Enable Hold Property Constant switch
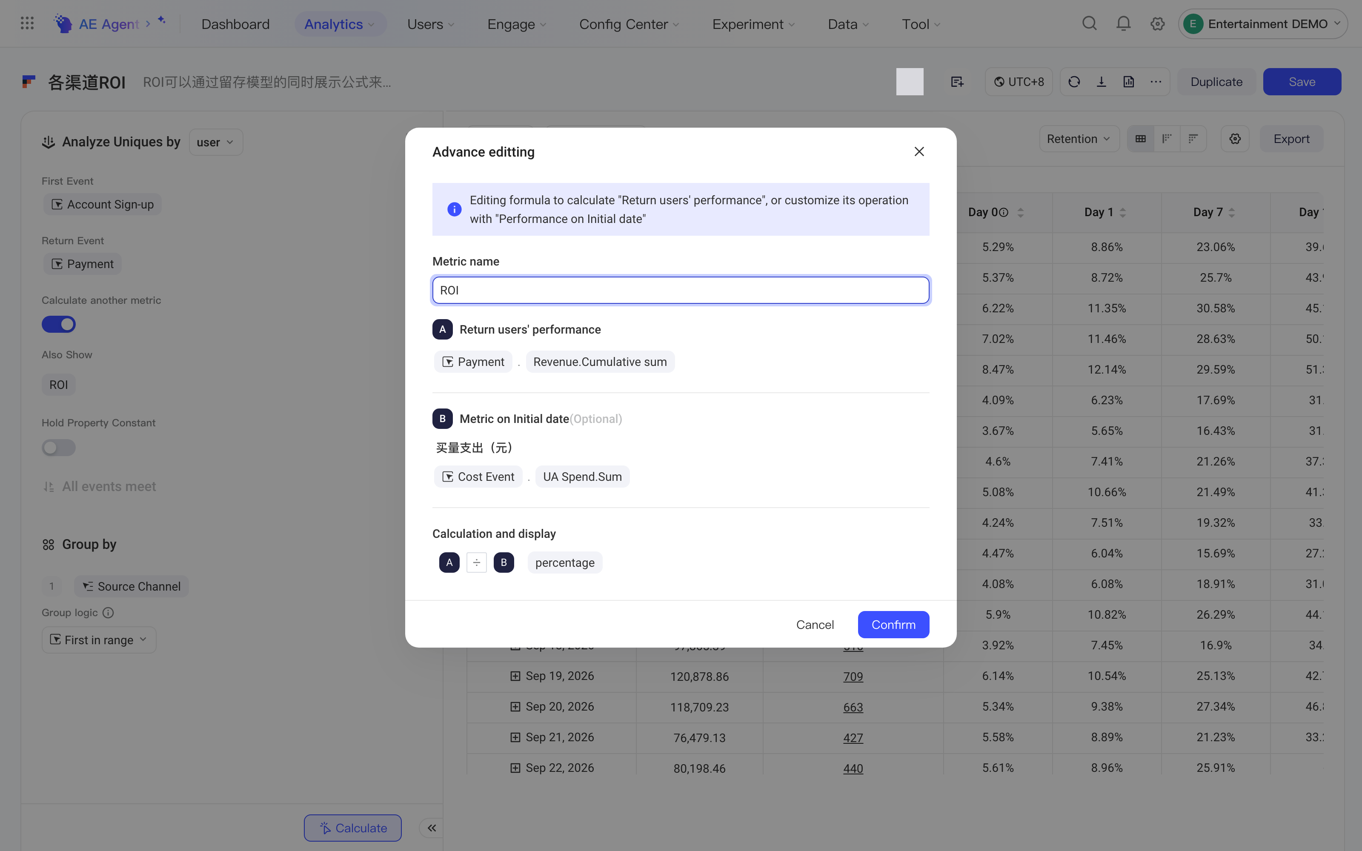 59,448
